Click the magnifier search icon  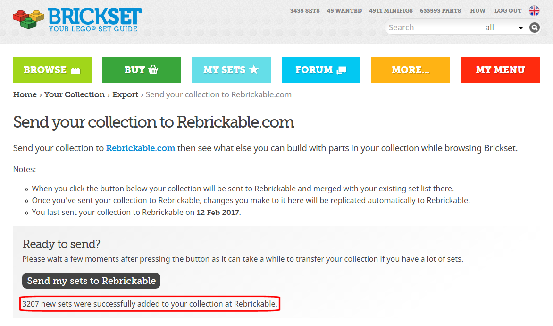pos(534,27)
